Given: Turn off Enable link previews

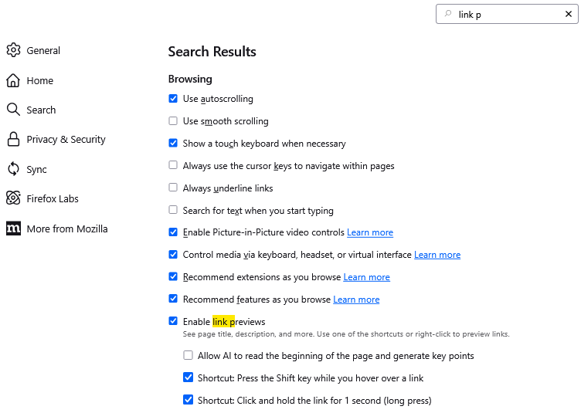Looking at the screenshot, I should [173, 321].
